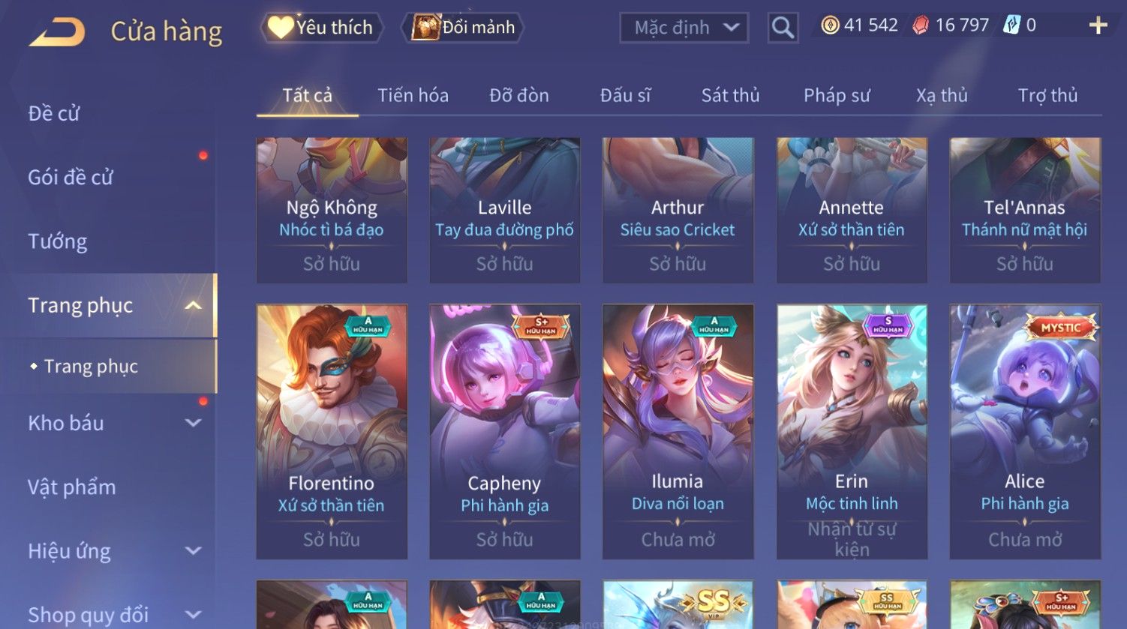The width and height of the screenshot is (1127, 629).
Task: Tap the red ruby currency icon
Action: tap(920, 25)
